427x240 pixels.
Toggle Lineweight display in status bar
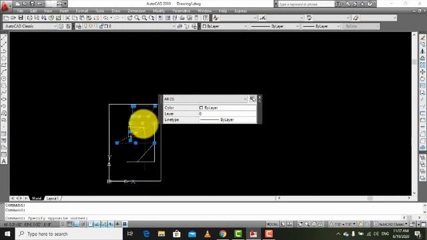click(x=117, y=224)
